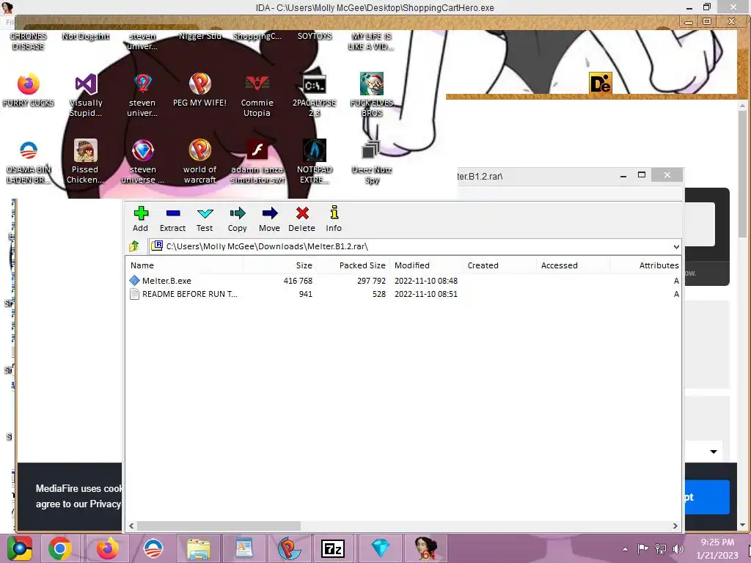This screenshot has height=563, width=751.
Task: Click the blue cookie accept button in browser
Action: coord(707,497)
